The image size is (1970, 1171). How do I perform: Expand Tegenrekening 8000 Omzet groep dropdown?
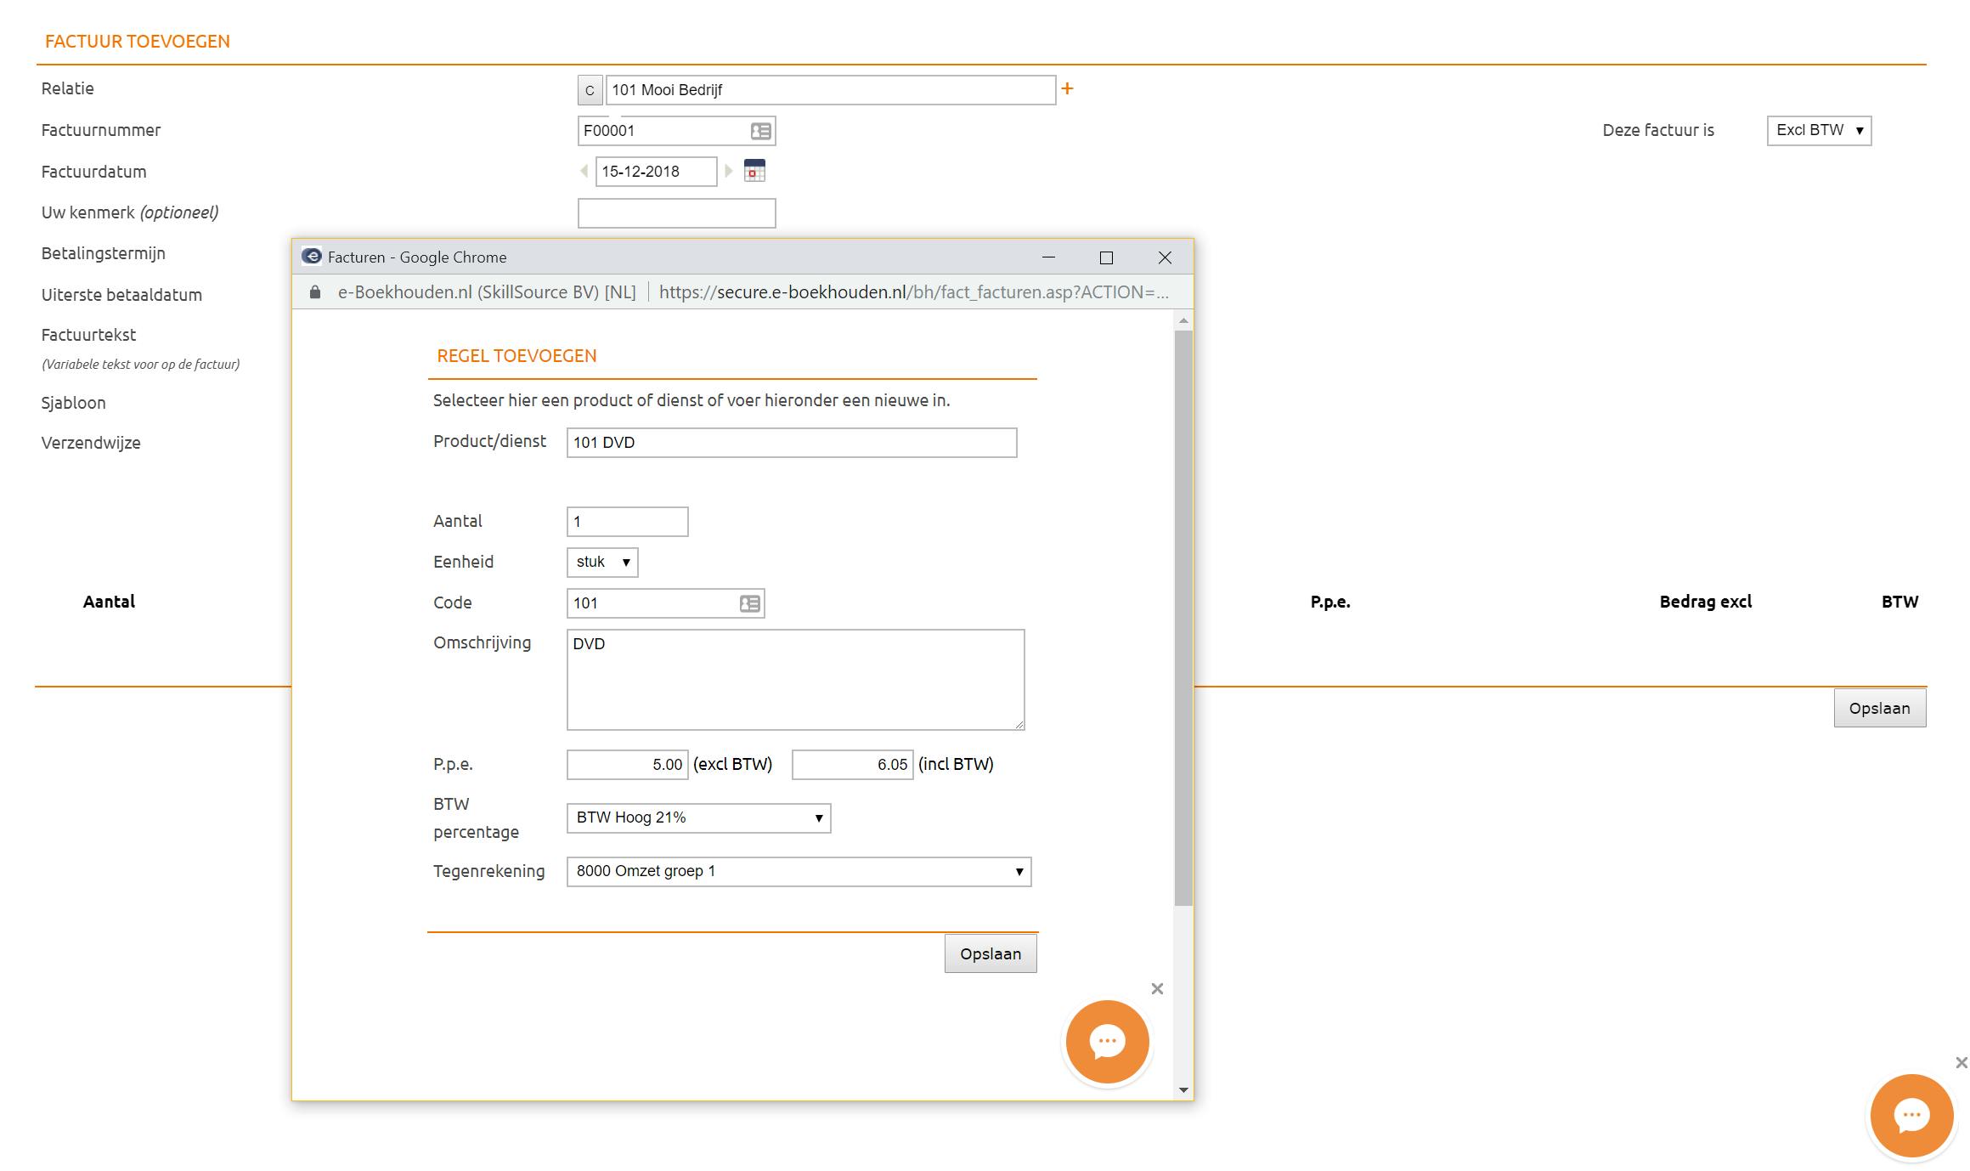pos(799,872)
